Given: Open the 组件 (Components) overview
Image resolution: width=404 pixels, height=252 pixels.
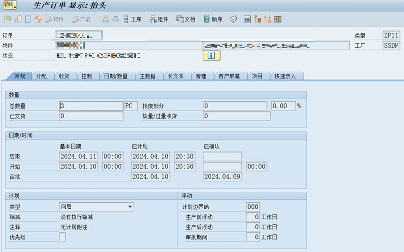Looking at the screenshot, I should pos(159,19).
